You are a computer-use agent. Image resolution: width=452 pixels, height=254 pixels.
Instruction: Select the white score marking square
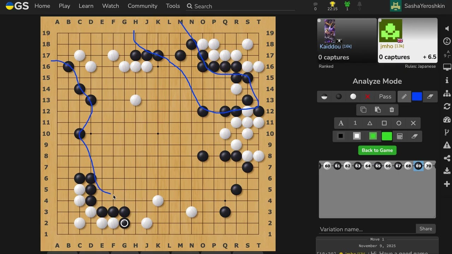pyautogui.click(x=357, y=136)
